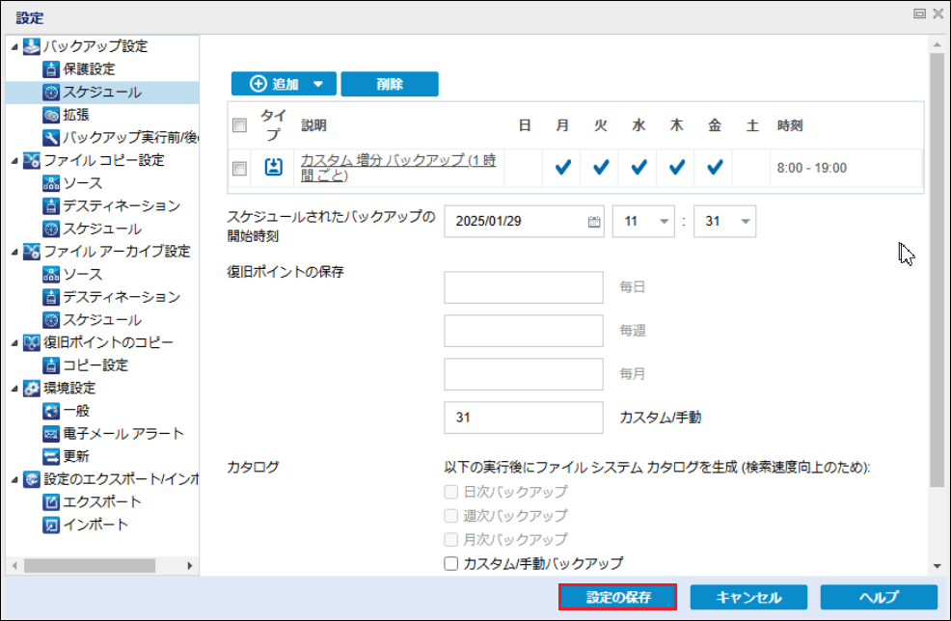Click the エクスポート icon in sidebar
The height and width of the screenshot is (621, 951).
click(52, 502)
